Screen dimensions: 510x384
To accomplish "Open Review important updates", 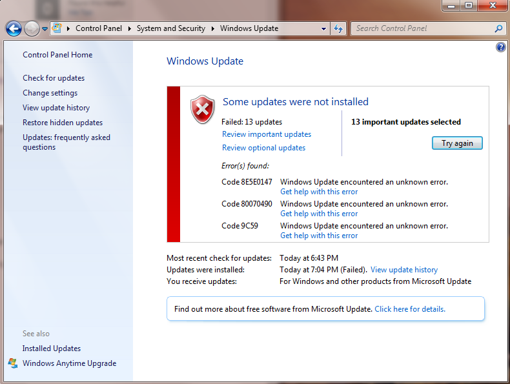I will 267,134.
